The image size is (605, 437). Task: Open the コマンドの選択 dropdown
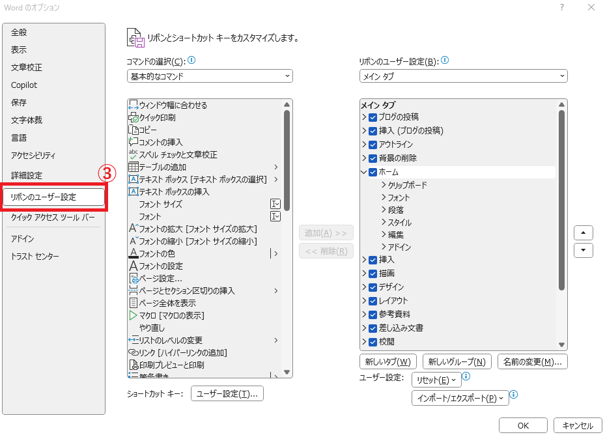coord(210,76)
